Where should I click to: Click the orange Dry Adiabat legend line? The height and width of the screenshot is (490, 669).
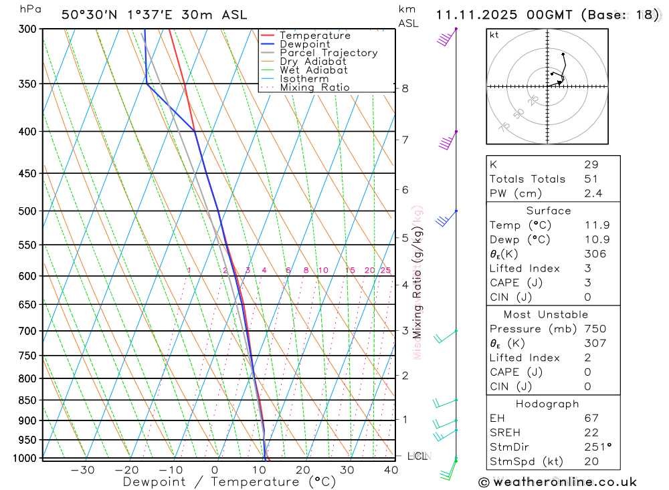[x=267, y=62]
